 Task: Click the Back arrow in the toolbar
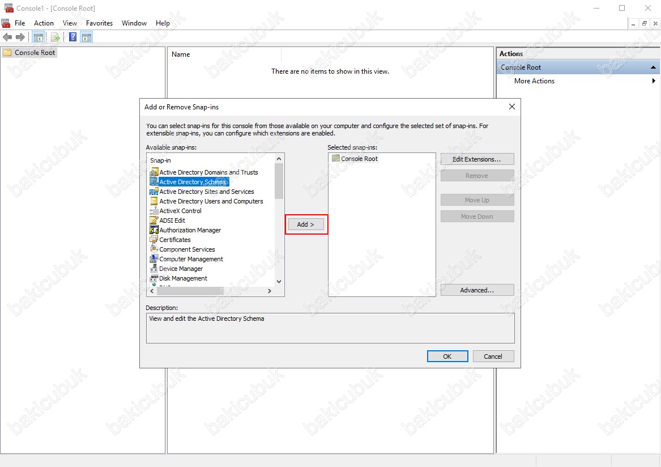coord(7,37)
